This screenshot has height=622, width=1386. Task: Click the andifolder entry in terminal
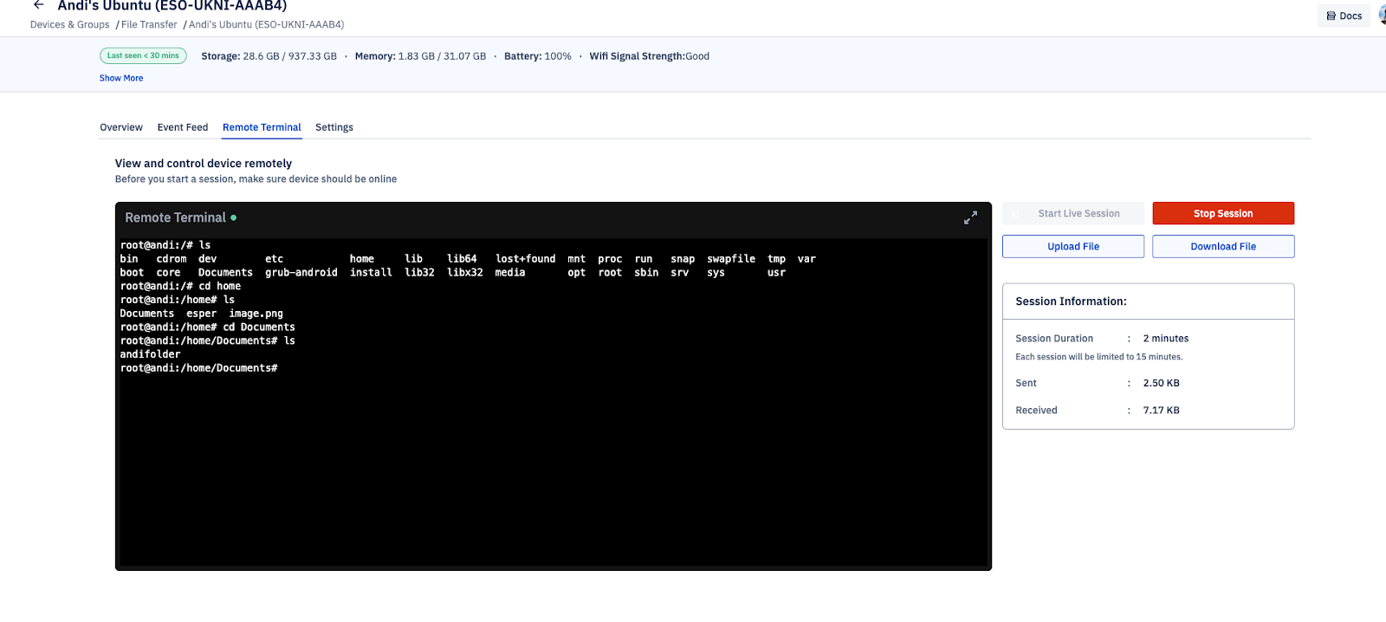point(150,354)
